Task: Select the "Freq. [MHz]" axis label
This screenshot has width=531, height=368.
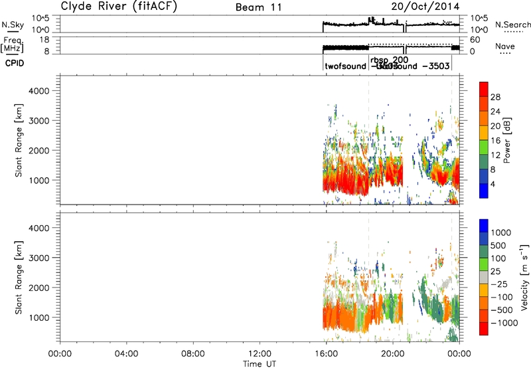Action: 13,45
